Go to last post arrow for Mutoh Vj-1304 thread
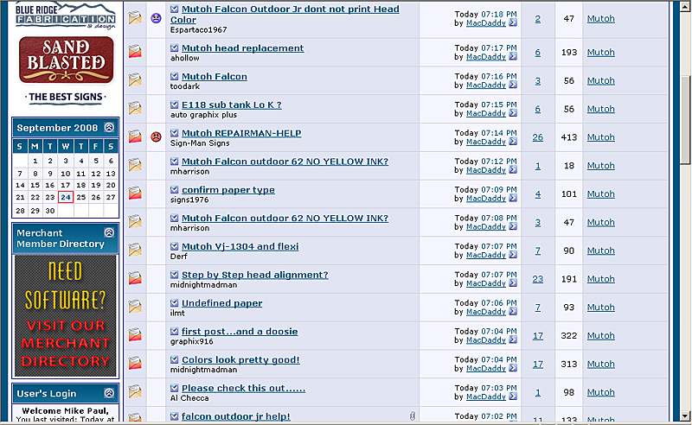The image size is (692, 425). coord(513,255)
